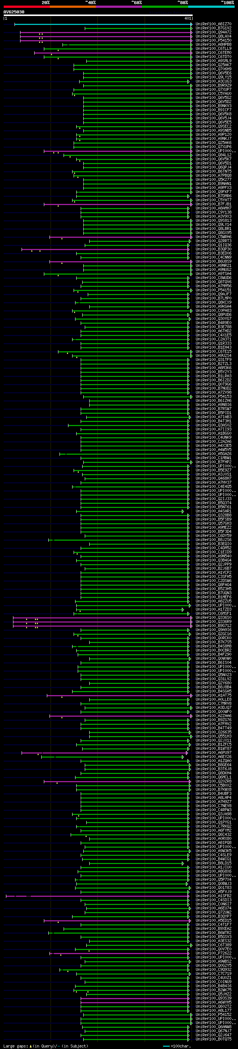Select the UniRef100_A1AT75 label
Screen dimensions: 238x1049
[x=213, y=695]
